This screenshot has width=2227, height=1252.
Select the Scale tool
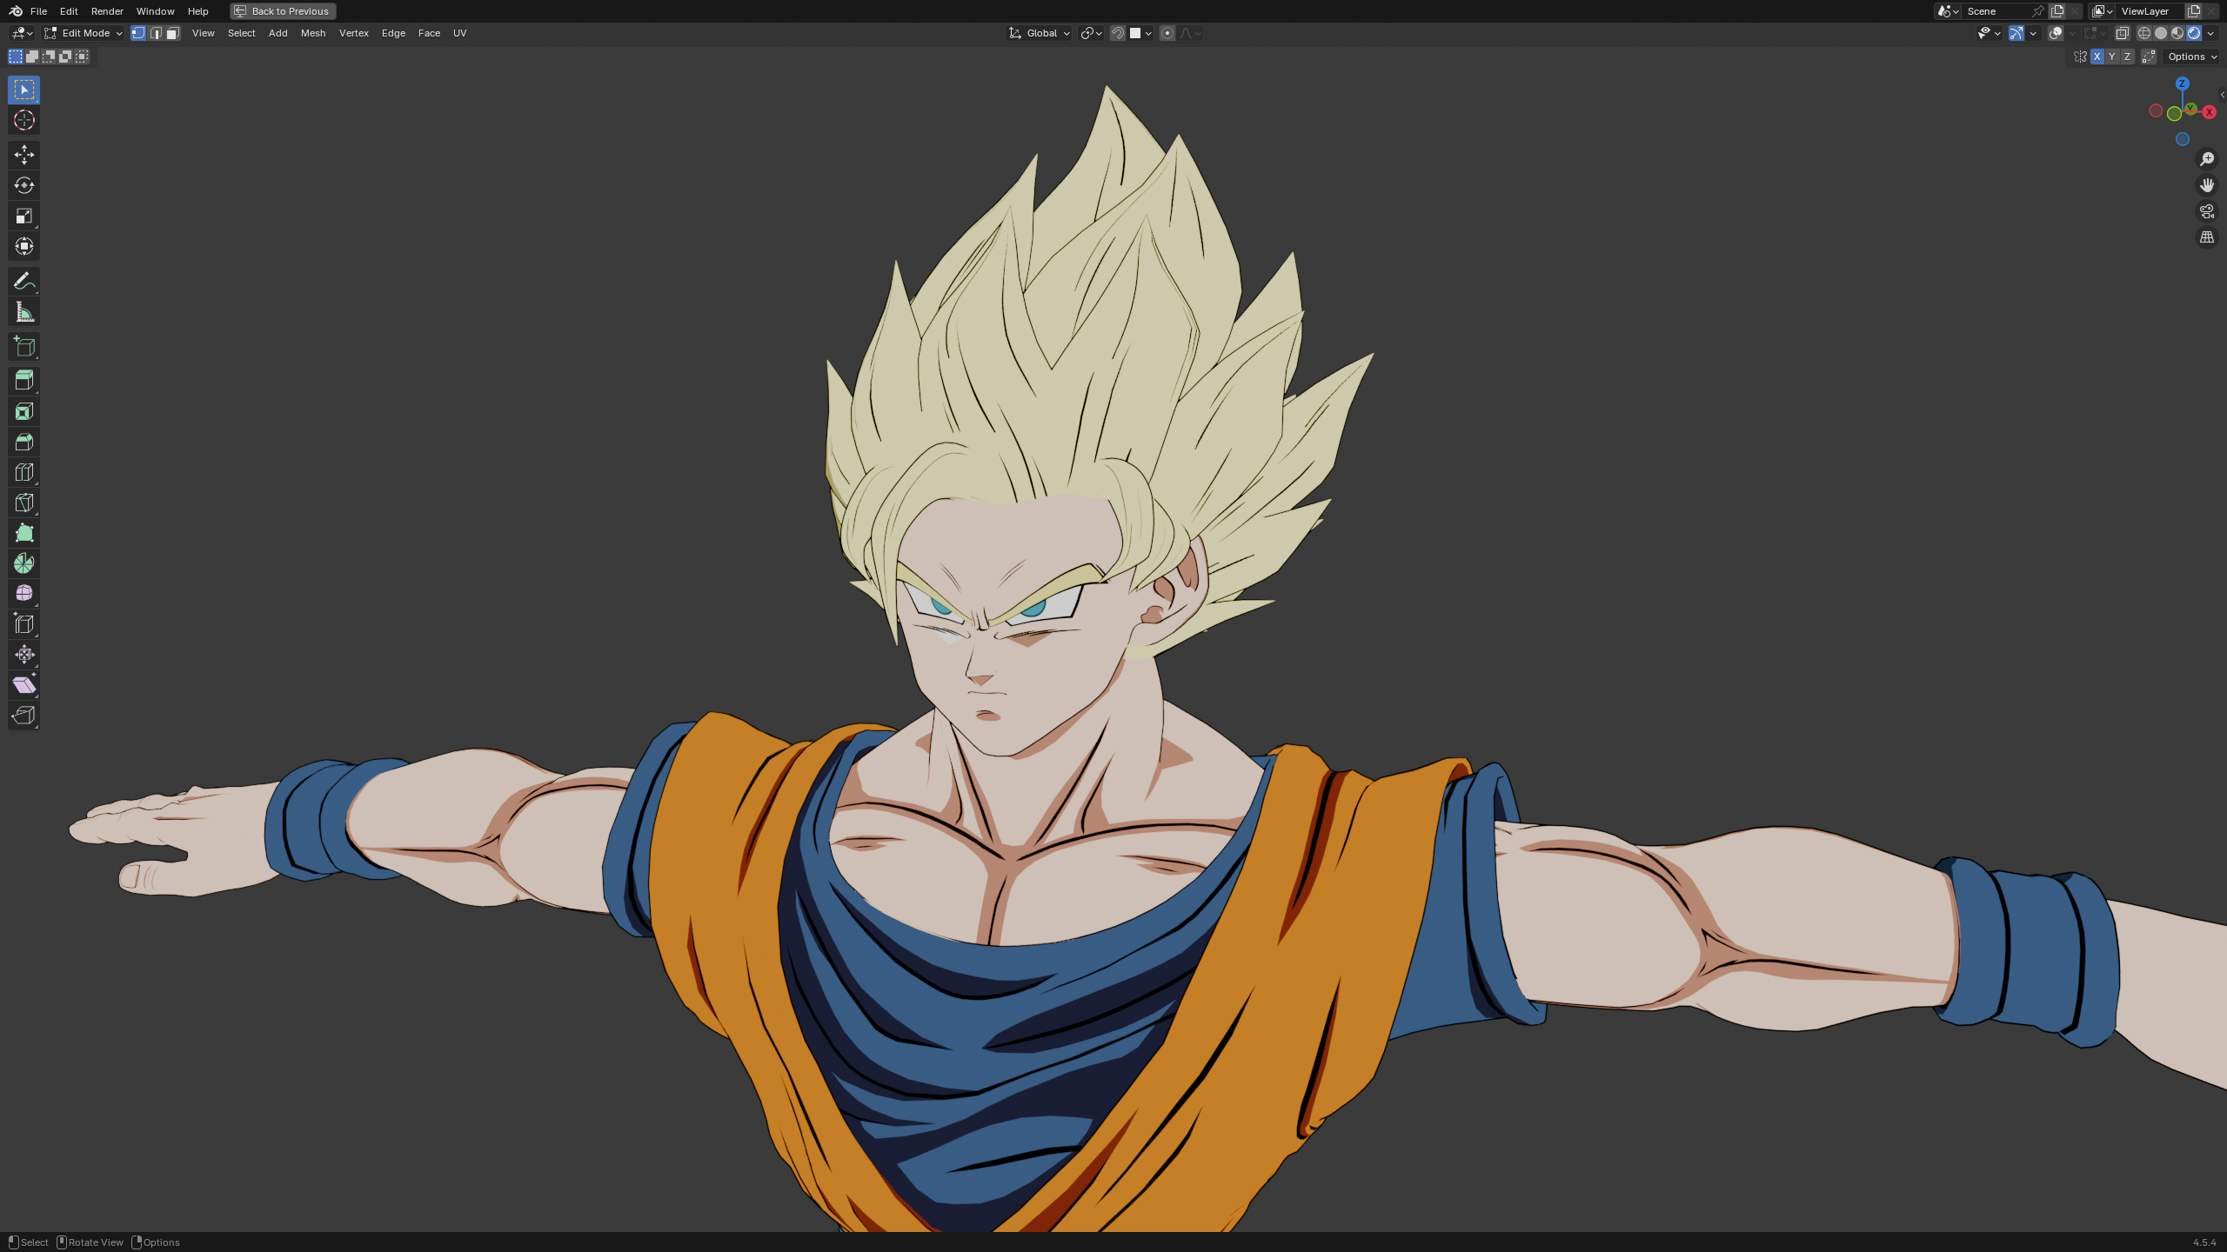click(24, 216)
